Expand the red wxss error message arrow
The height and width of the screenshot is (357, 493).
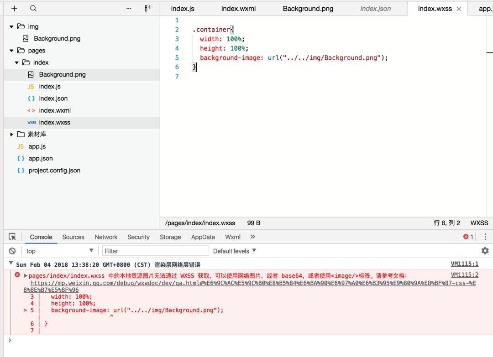tap(26, 276)
